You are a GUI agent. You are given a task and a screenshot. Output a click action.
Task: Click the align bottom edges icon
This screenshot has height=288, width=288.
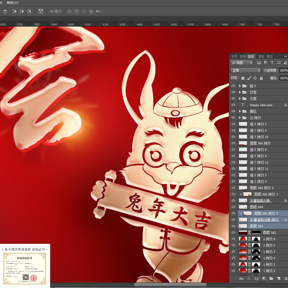(x=5, y=12)
